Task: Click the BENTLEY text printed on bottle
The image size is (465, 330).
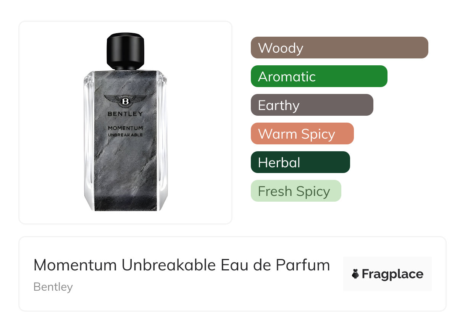Action: pyautogui.click(x=125, y=114)
